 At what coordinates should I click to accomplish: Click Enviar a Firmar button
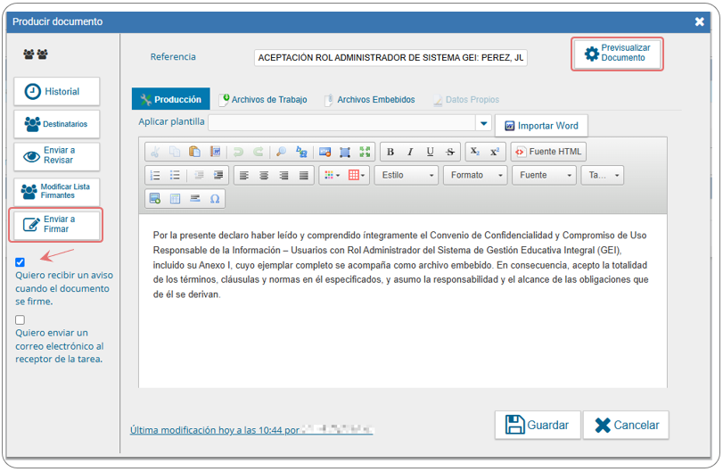[56, 224]
